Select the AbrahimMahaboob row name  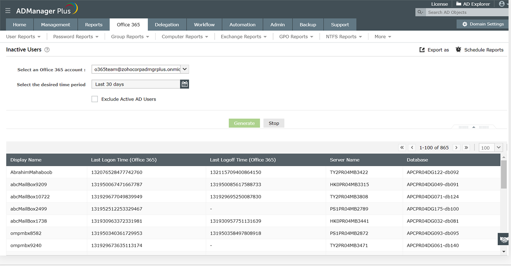click(x=31, y=172)
